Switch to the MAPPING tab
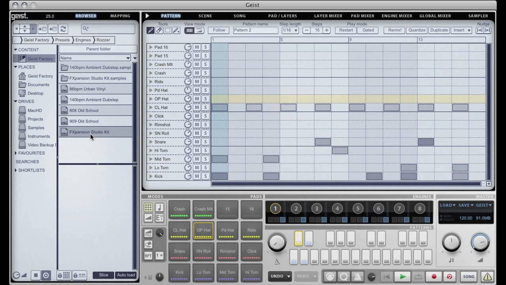This screenshot has height=285, width=506. click(x=120, y=16)
